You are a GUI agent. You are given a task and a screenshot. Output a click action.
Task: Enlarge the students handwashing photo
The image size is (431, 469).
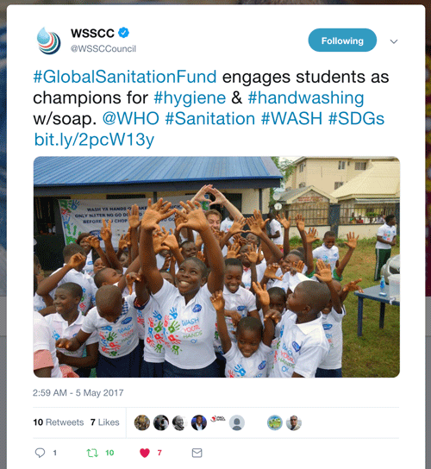pos(216,266)
